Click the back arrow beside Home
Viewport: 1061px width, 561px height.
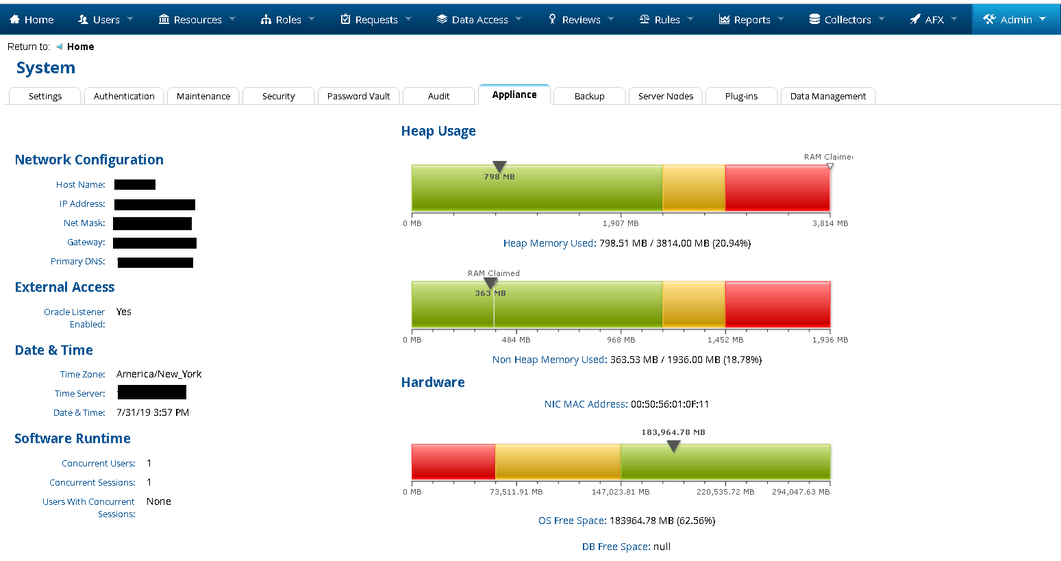tap(59, 47)
